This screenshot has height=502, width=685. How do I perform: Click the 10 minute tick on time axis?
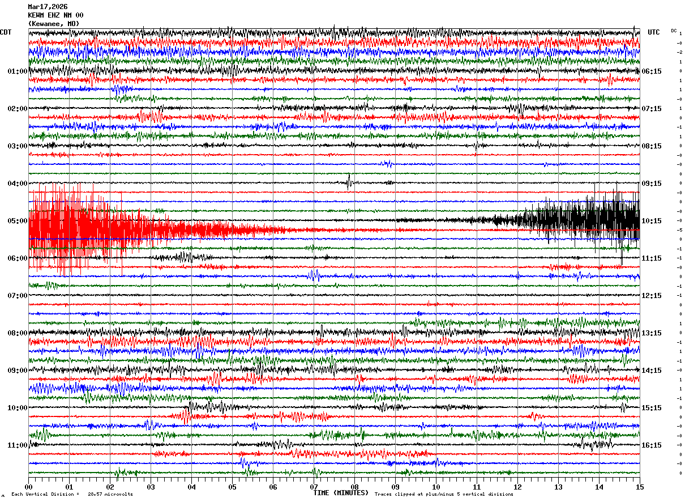tap(436, 487)
